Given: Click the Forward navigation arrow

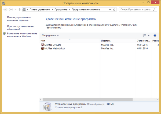Looking at the screenshot, I should pos(11,10).
